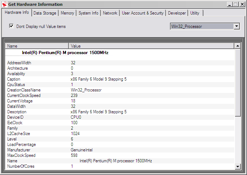Click the 598 max clock value
The image size is (247, 175).
tap(74, 155)
